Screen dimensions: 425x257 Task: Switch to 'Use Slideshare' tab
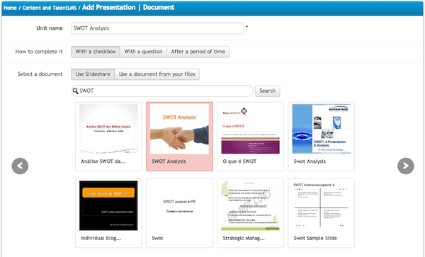[93, 74]
